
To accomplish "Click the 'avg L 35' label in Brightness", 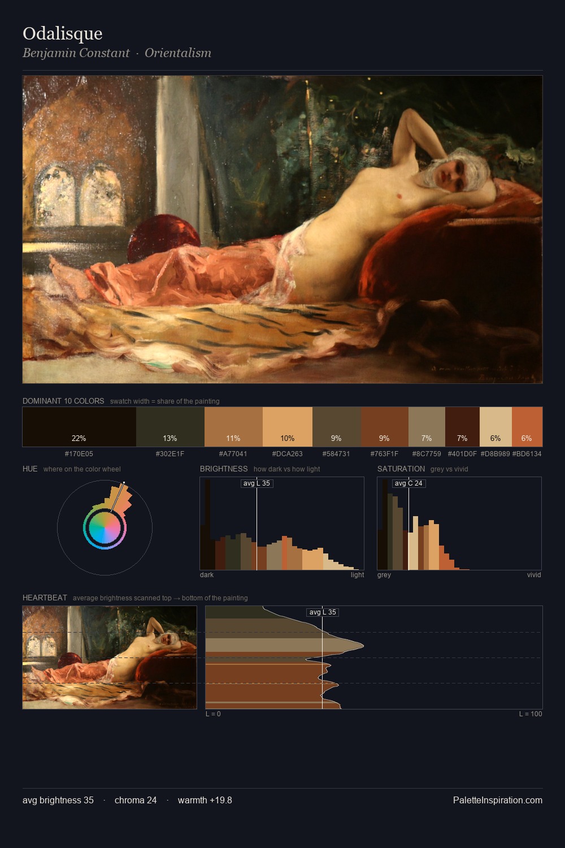I will pyautogui.click(x=257, y=483).
